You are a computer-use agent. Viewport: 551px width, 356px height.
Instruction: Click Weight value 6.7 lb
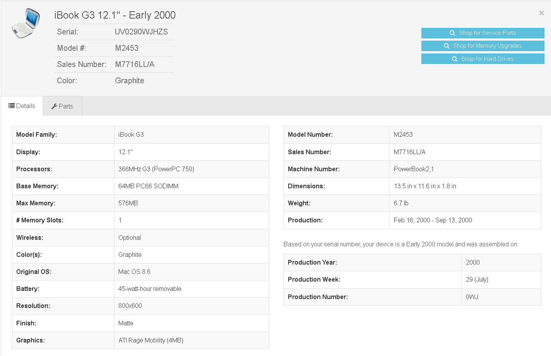click(x=401, y=203)
